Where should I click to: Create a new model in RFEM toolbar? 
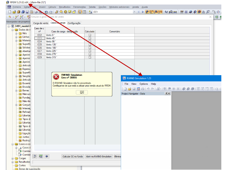(x=10, y=12)
